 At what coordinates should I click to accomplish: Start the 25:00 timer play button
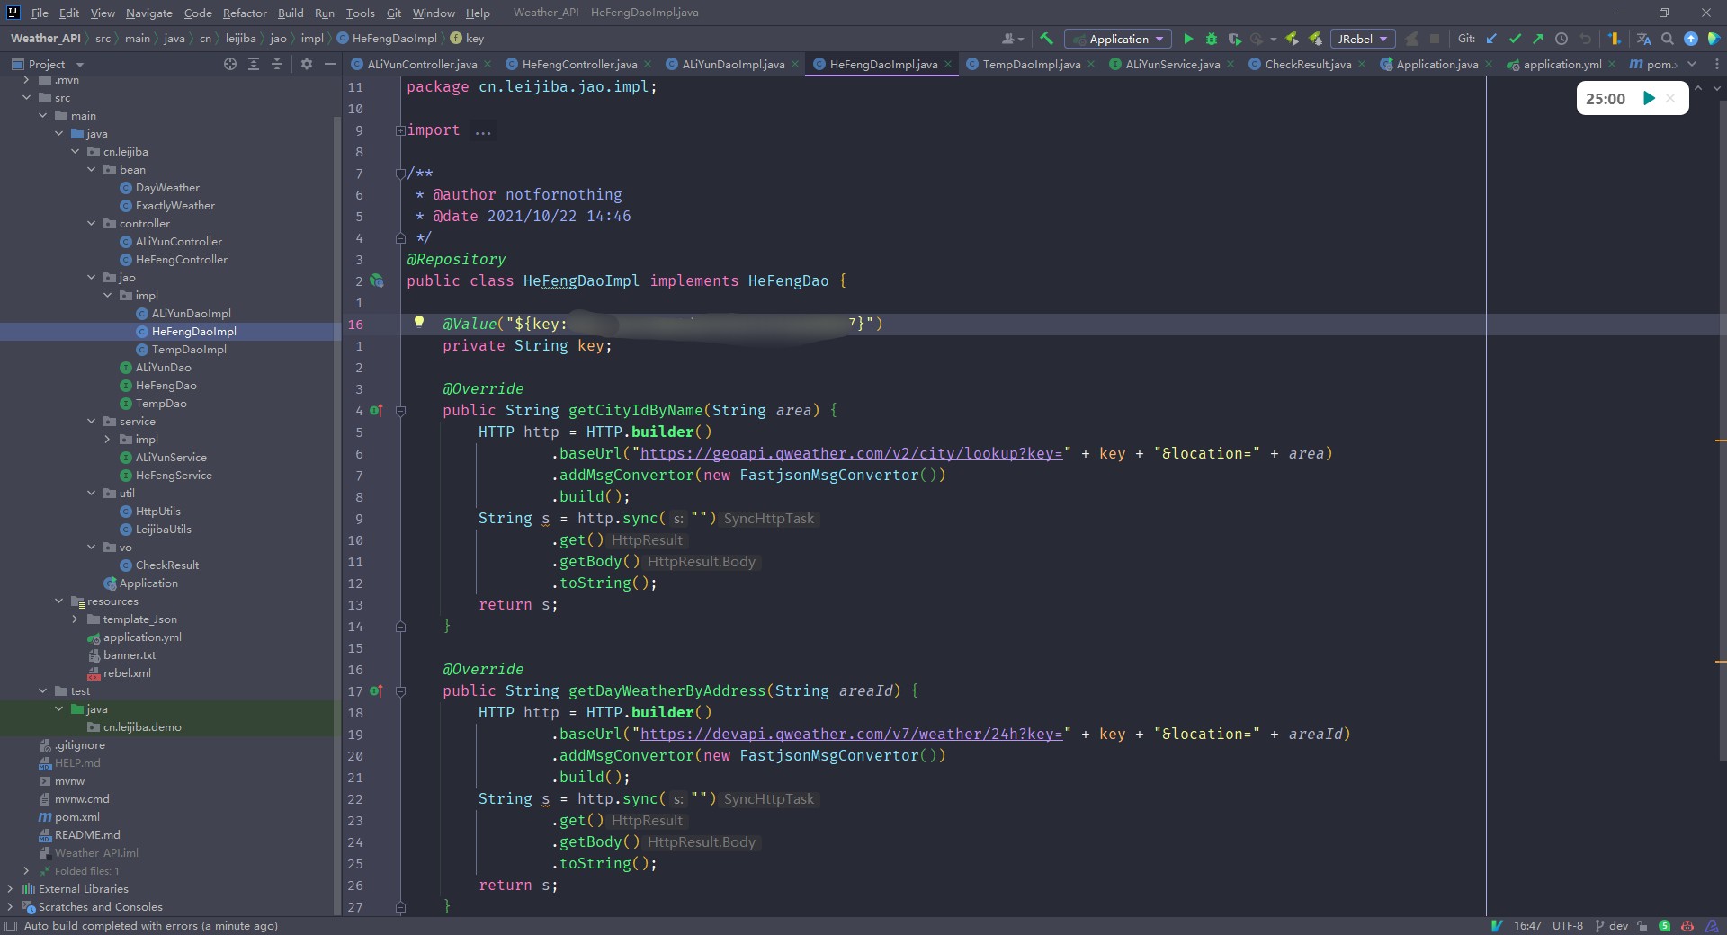click(x=1649, y=99)
